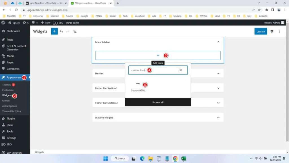Expand the Inactive widgets section
This screenshot has height=163, width=289.
(x=218, y=117)
